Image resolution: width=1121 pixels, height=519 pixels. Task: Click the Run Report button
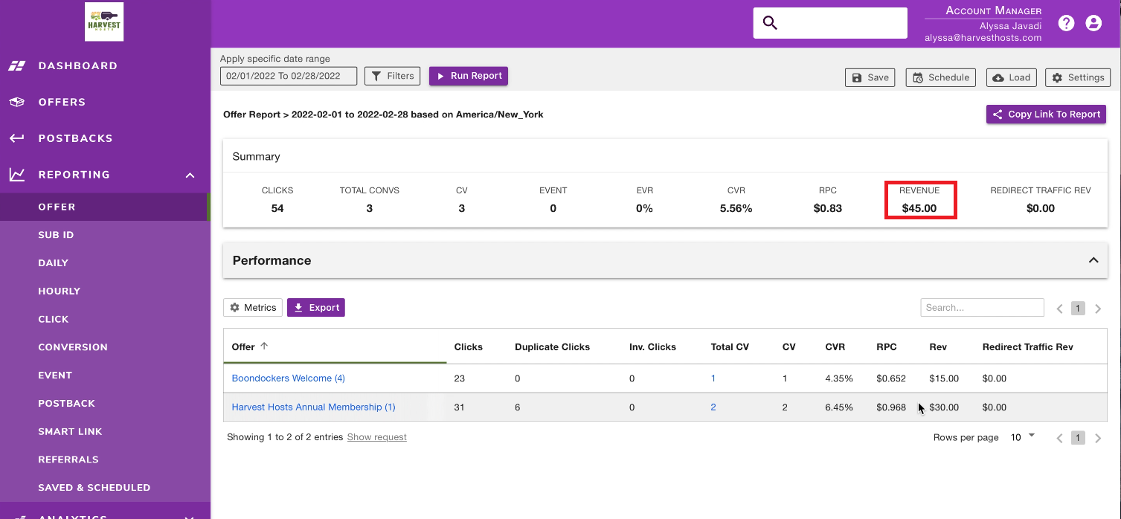(x=469, y=76)
